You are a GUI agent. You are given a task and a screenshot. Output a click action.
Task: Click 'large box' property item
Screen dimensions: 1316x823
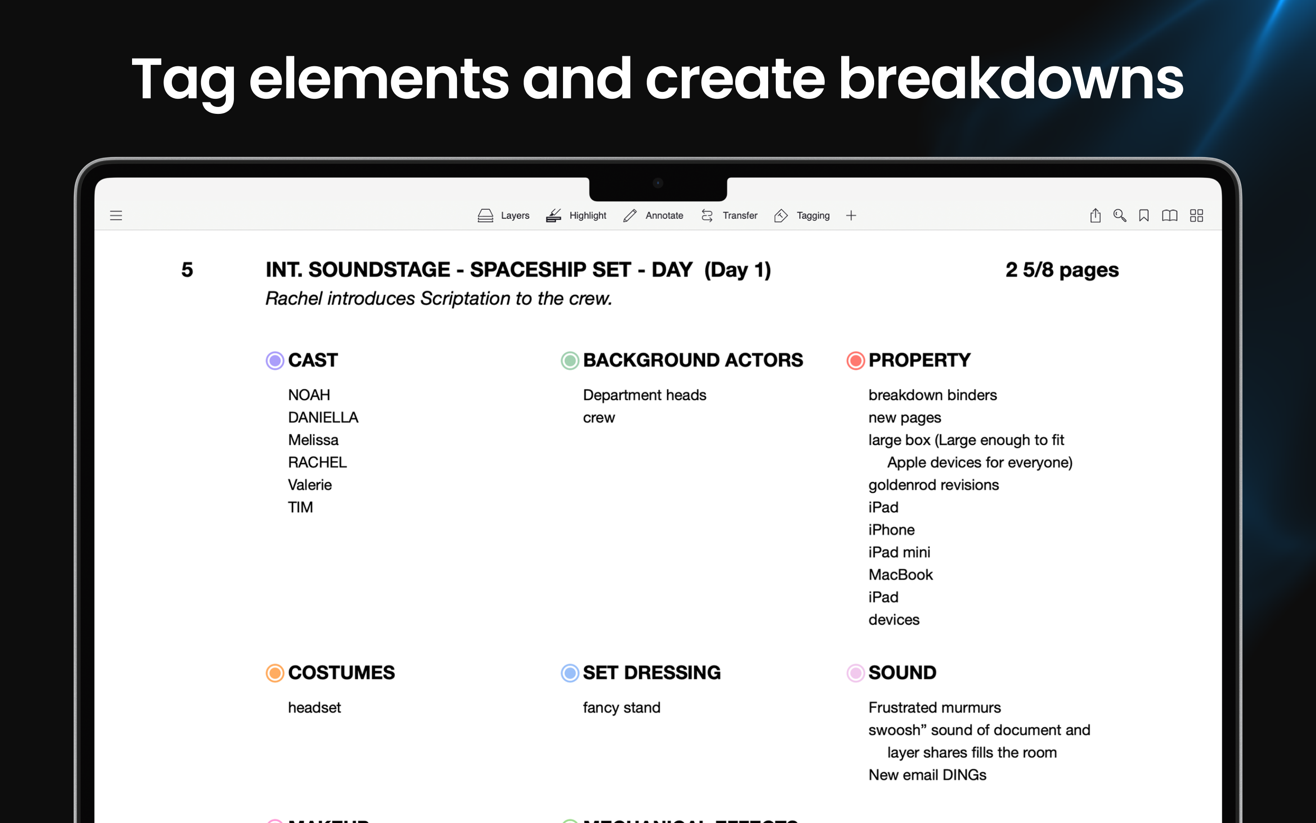(x=971, y=451)
